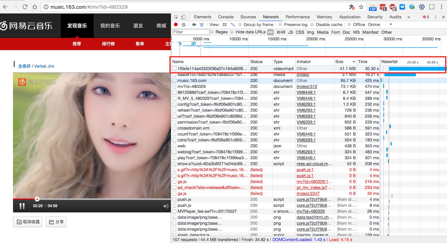Open the DevTools three-dot options menu
Screen dimensions: 447x243
tap(436, 17)
